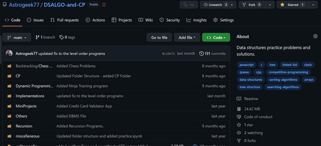Open the Recursion folder
The width and height of the screenshot is (321, 146).
point(24,126)
